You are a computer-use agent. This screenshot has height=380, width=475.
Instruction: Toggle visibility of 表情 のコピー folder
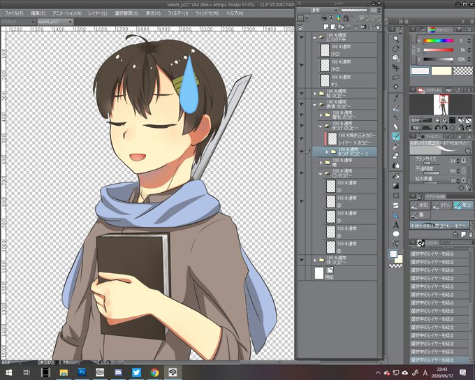pyautogui.click(x=302, y=104)
